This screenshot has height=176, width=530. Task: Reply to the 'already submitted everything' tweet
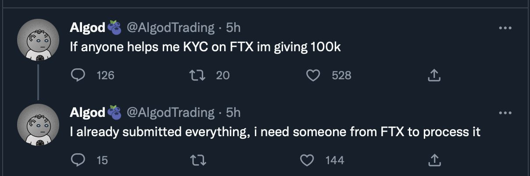(x=78, y=160)
